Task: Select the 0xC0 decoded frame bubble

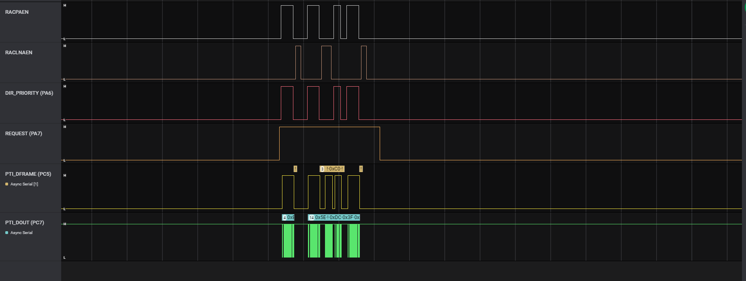Action: click(x=335, y=169)
